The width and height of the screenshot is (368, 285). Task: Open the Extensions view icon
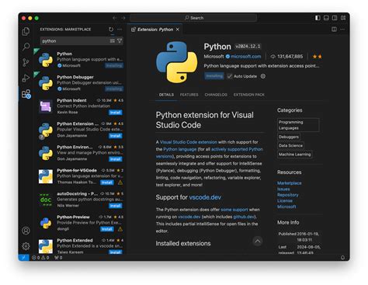[x=26, y=94]
